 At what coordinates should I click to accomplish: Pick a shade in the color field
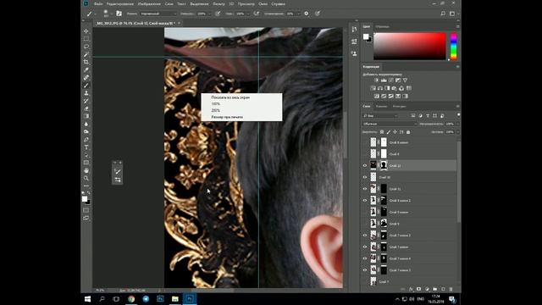(410, 47)
